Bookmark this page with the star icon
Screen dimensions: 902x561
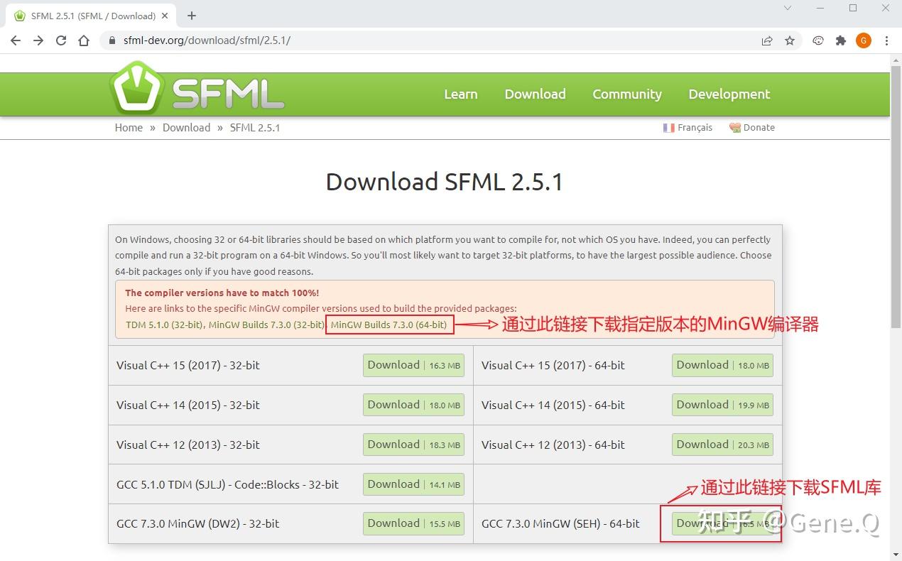pyautogui.click(x=790, y=40)
